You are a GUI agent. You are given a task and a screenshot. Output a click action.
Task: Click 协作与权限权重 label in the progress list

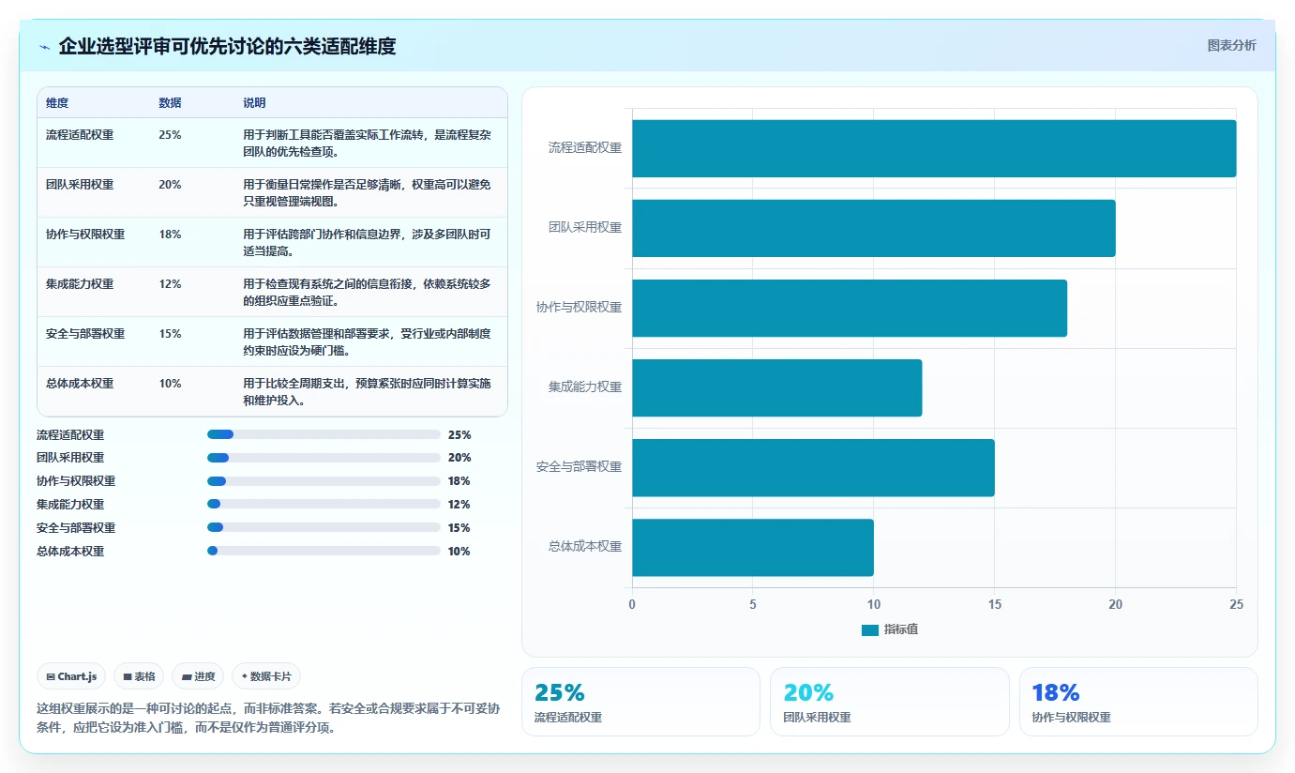[x=76, y=481]
